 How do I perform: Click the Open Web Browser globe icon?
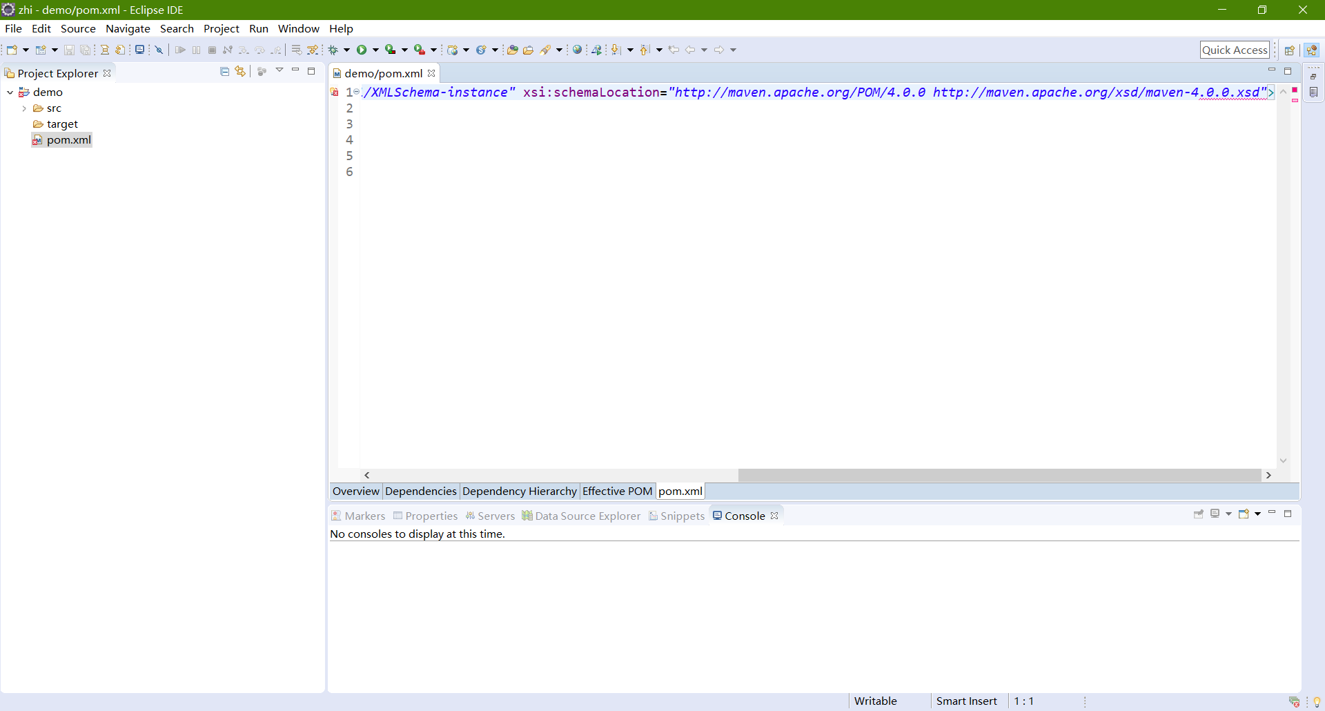[x=577, y=50]
